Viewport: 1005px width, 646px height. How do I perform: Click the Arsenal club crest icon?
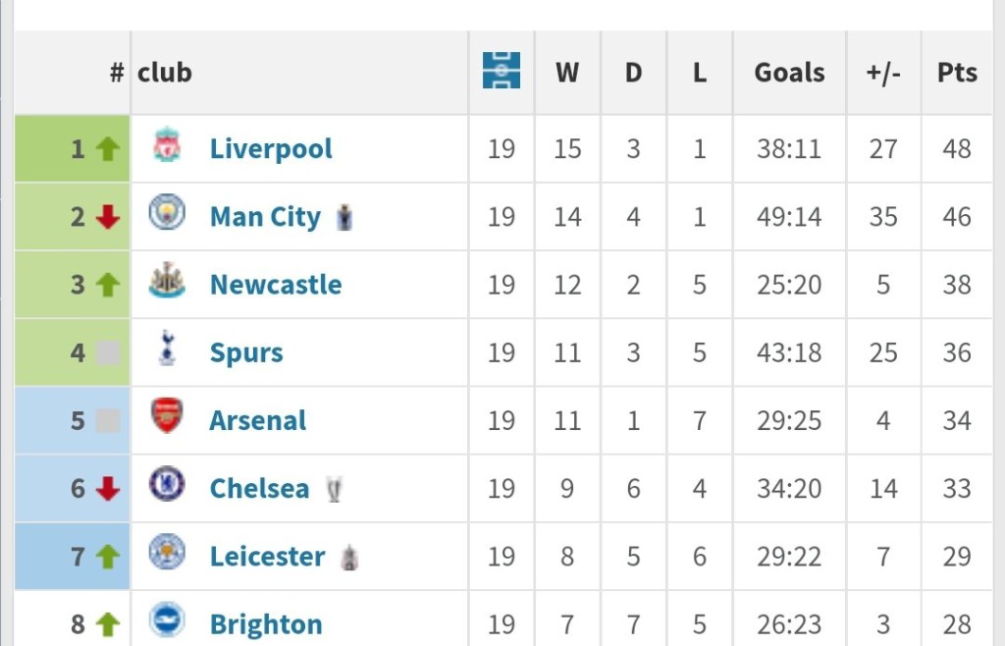click(x=167, y=417)
